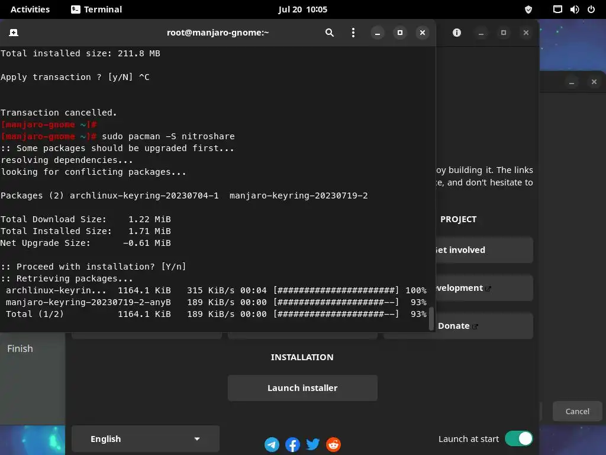This screenshot has height=455, width=606.
Task: Open the Reddit social link
Action: click(x=333, y=444)
